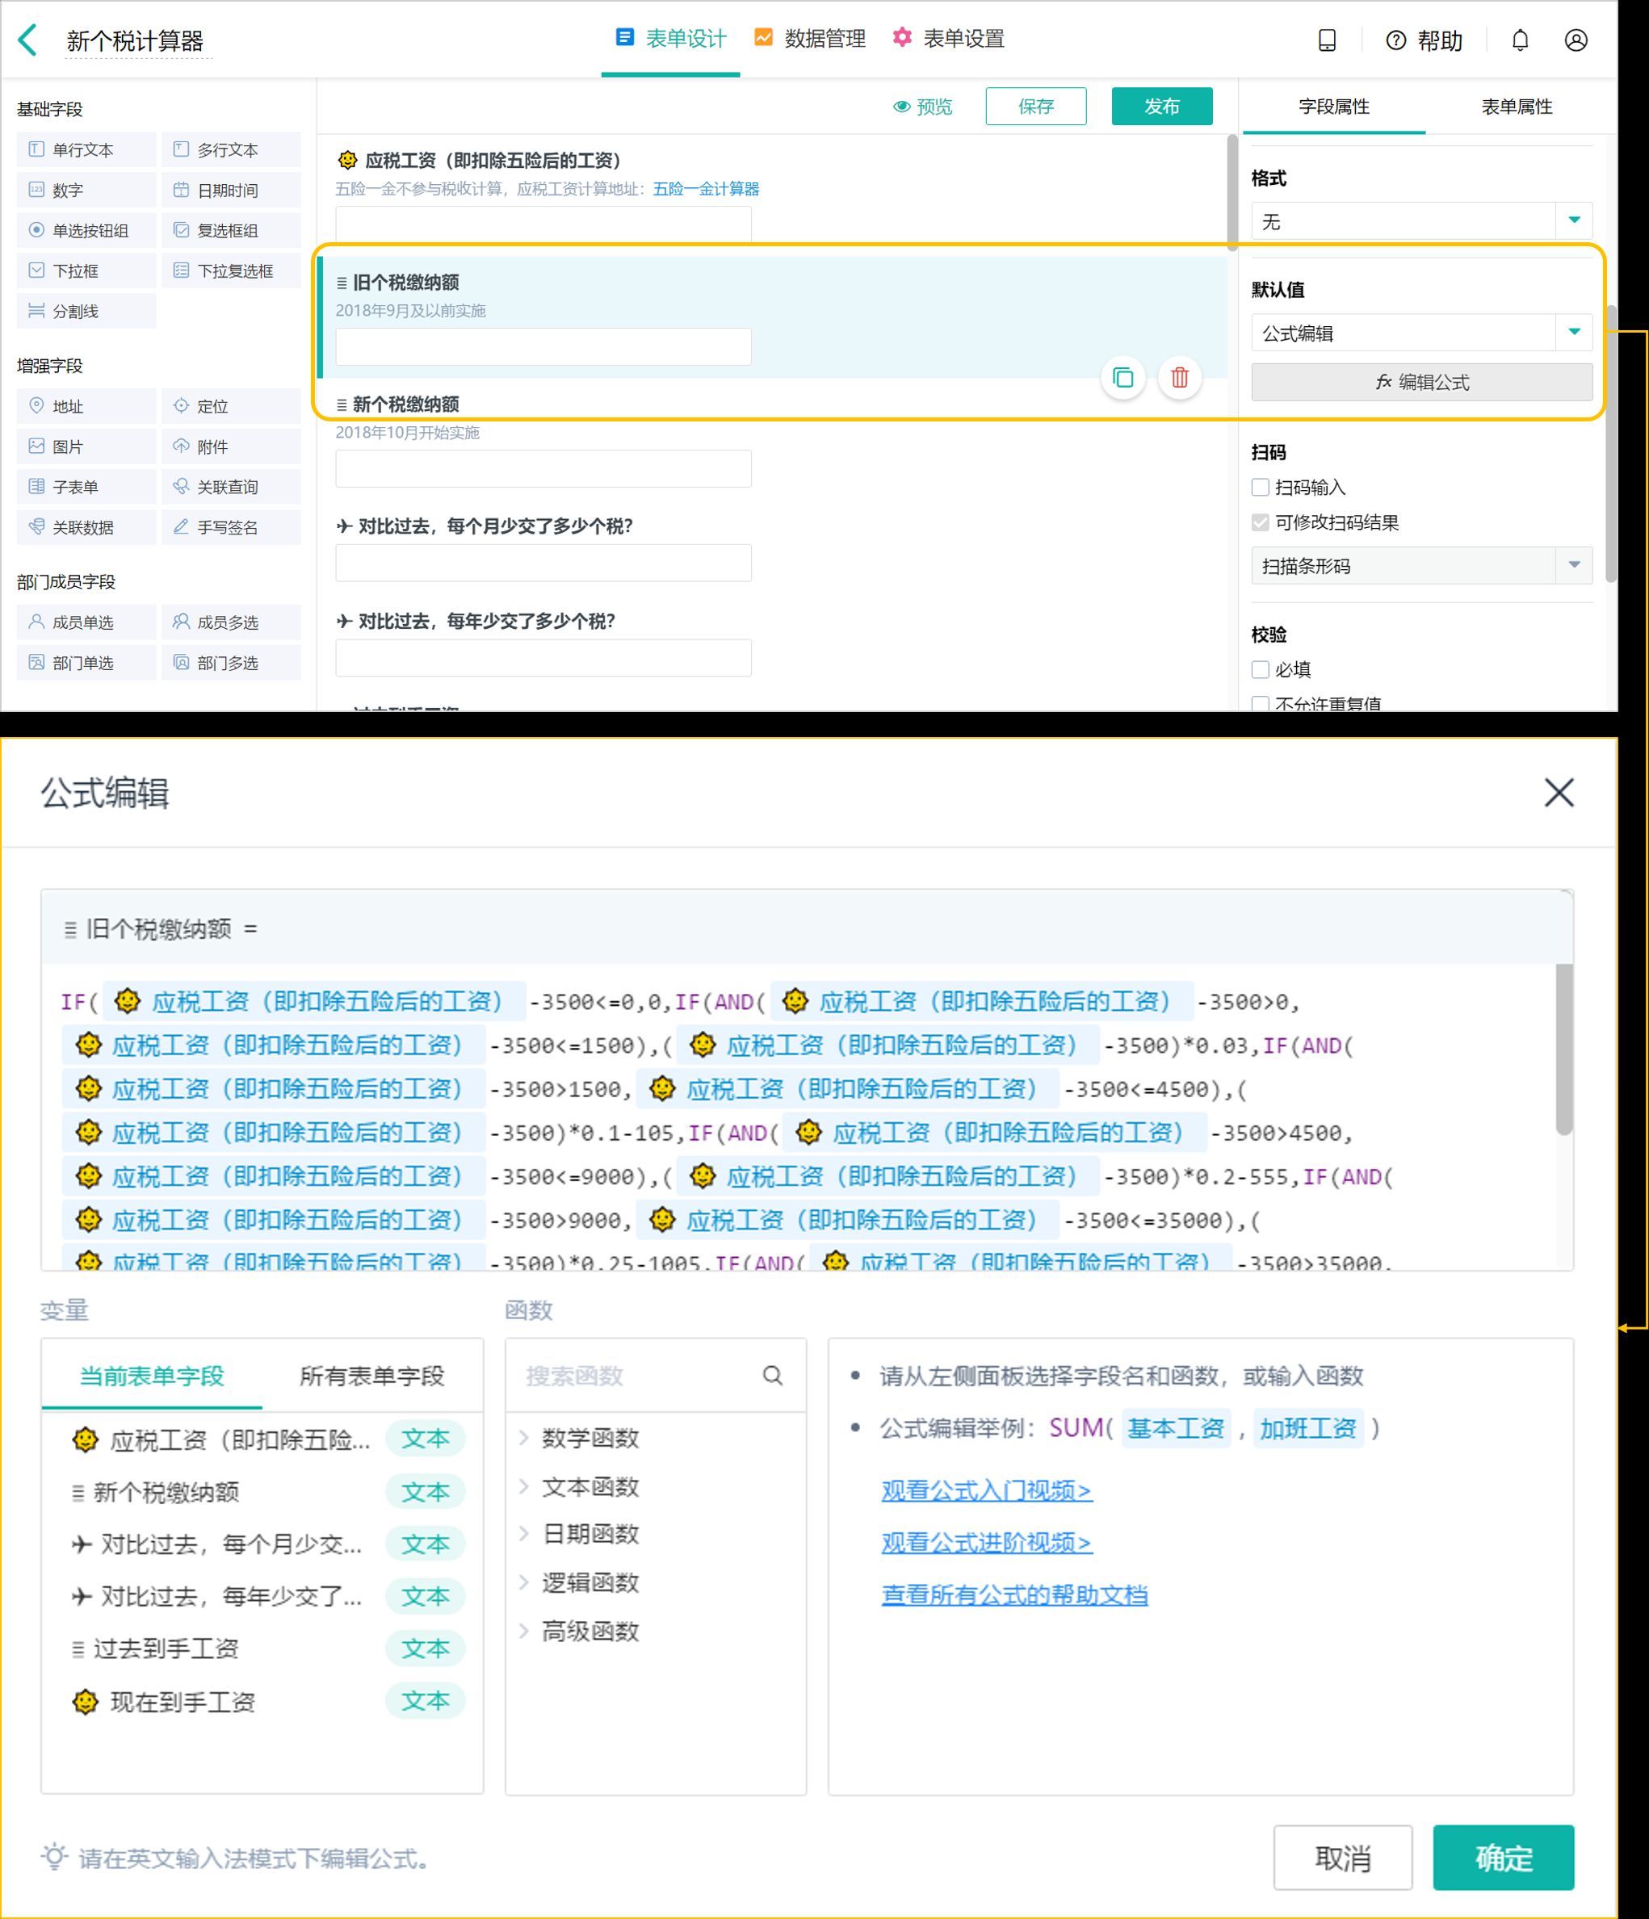
Task: Switch to the 表单属性 tab
Action: click(x=1516, y=107)
